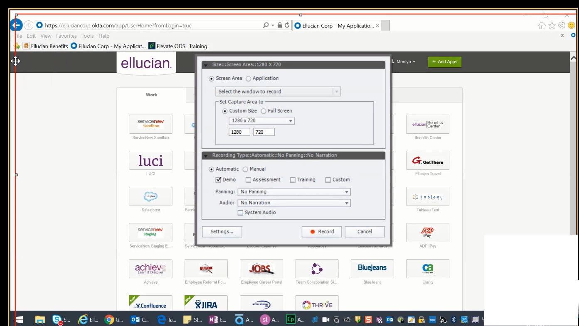Uncheck the Demo checkbox
This screenshot has height=326, width=579.
(x=218, y=180)
